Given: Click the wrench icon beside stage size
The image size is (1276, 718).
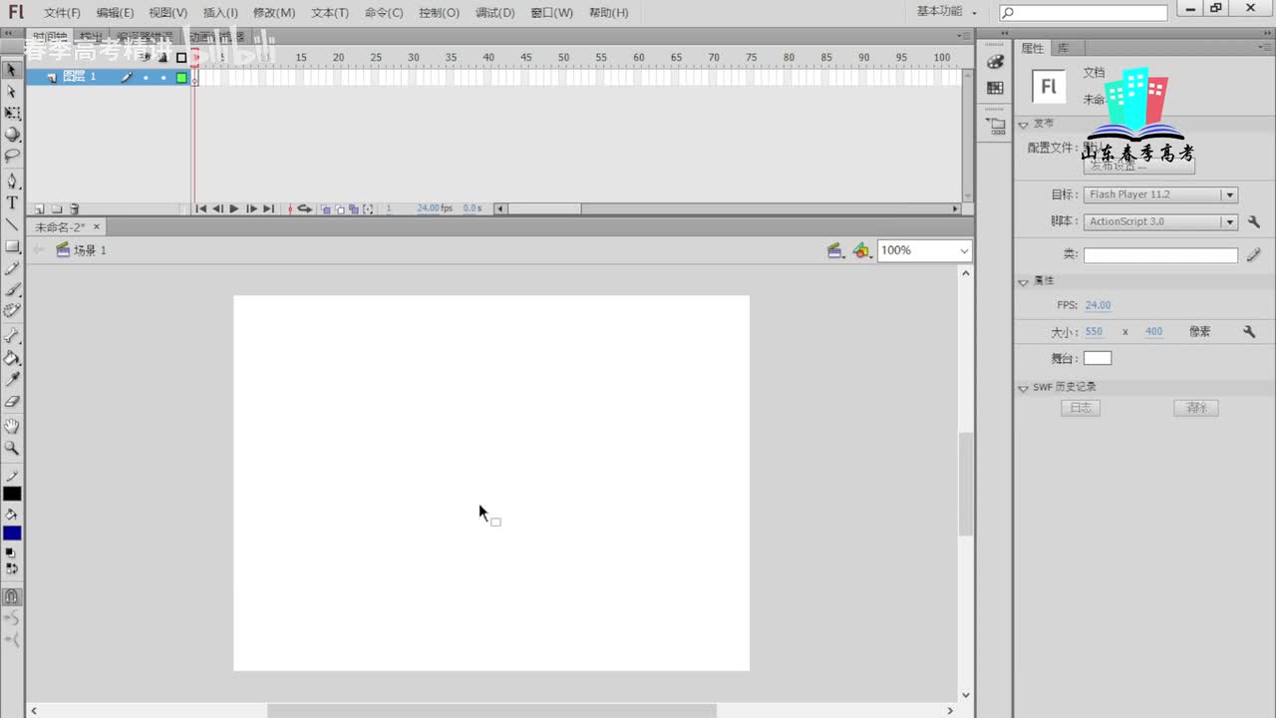Looking at the screenshot, I should tap(1249, 332).
